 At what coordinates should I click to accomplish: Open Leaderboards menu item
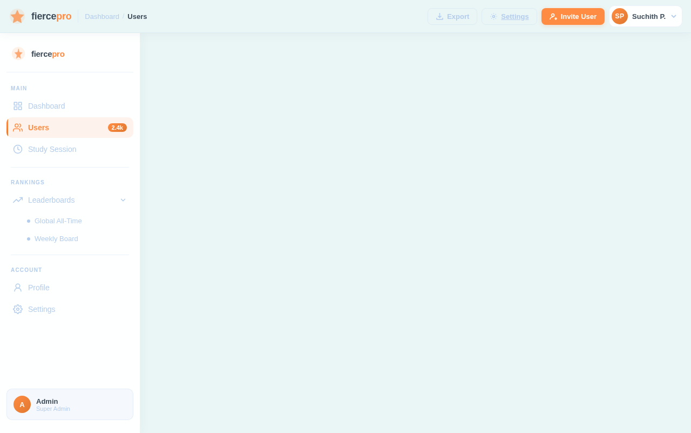[x=70, y=200]
